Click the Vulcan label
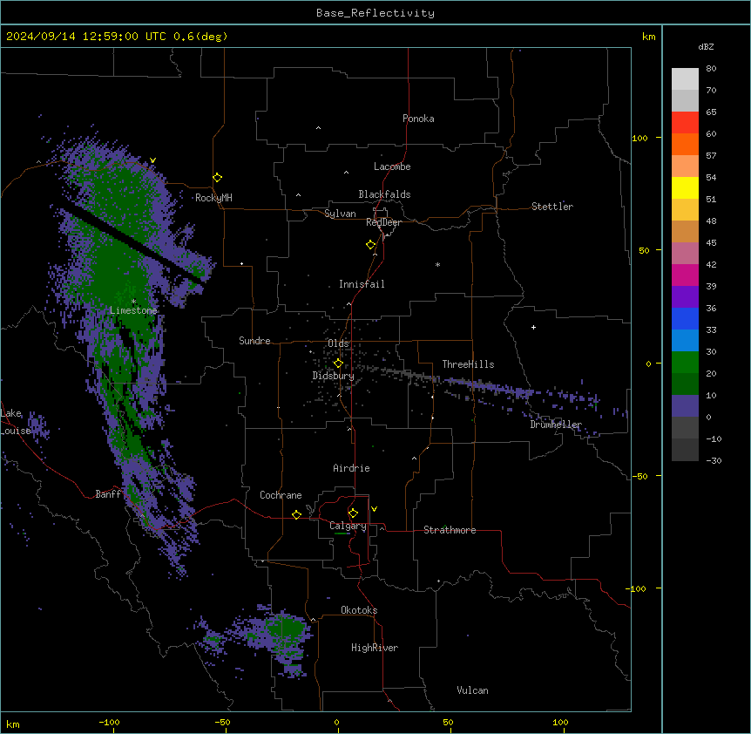 tap(472, 690)
